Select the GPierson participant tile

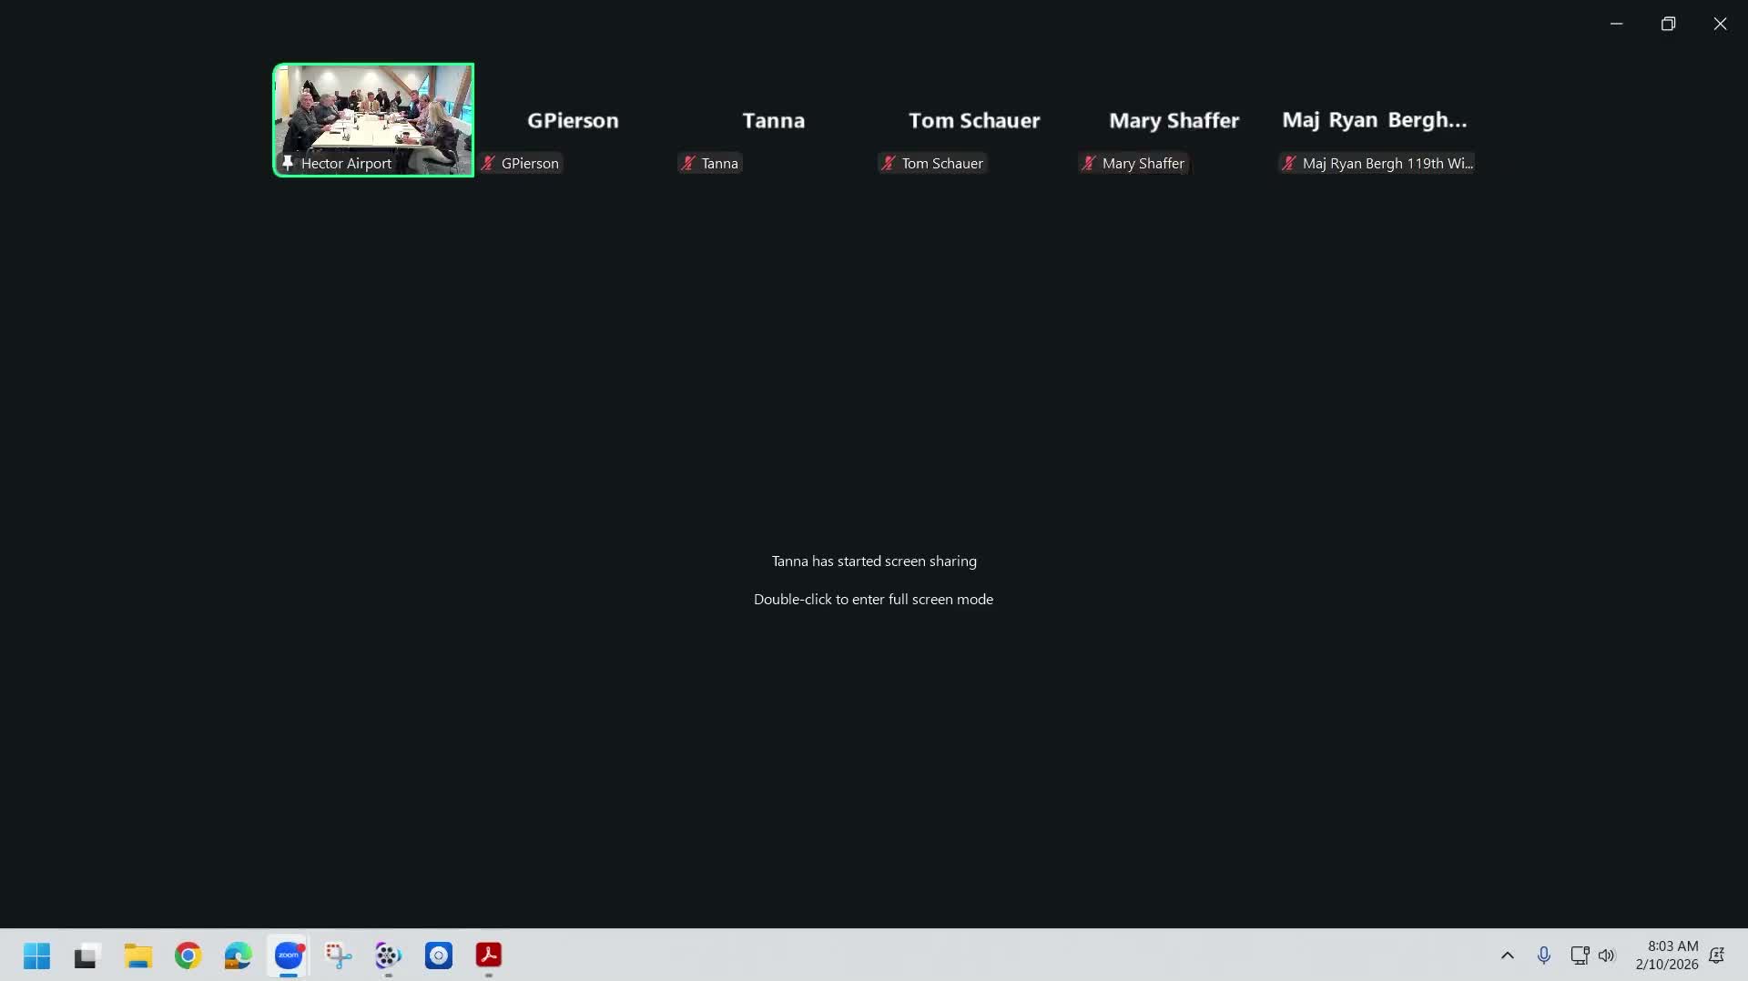coord(574,120)
